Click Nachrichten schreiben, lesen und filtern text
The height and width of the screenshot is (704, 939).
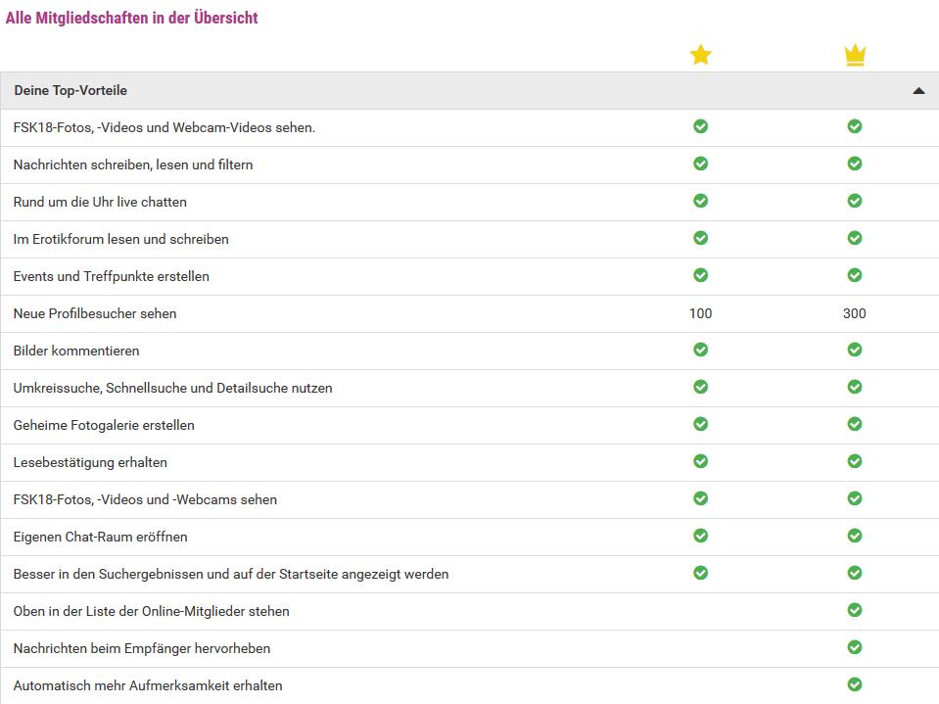[133, 164]
